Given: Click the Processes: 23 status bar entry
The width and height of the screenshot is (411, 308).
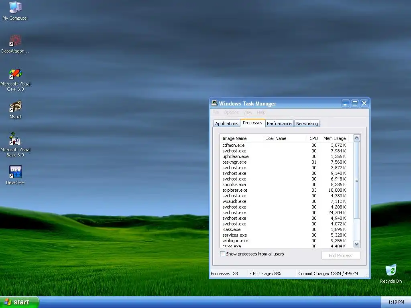Looking at the screenshot, I should pos(224,274).
